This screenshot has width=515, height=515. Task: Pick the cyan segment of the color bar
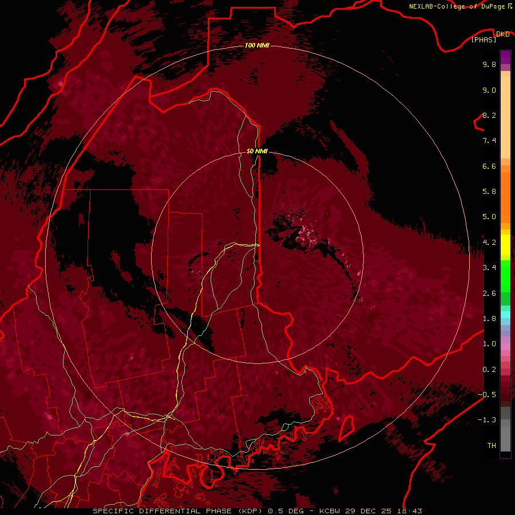click(505, 314)
